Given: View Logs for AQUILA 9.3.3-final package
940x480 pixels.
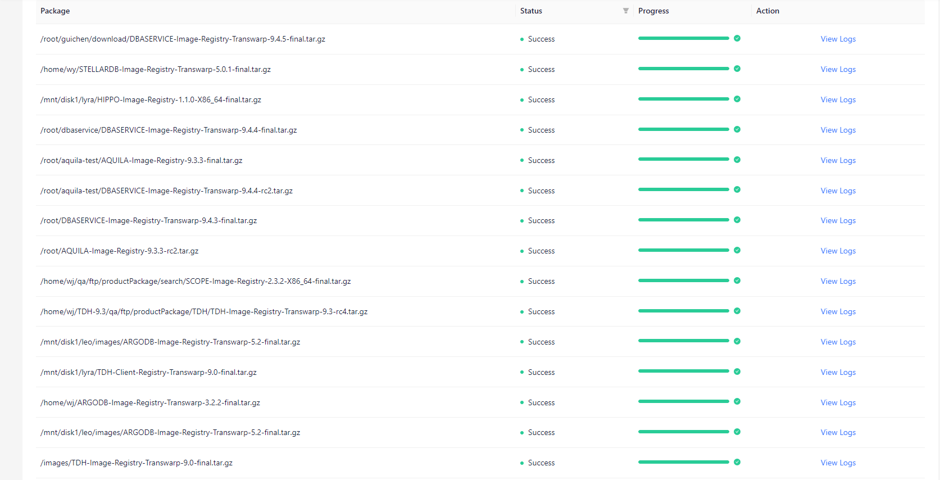Looking at the screenshot, I should (x=838, y=160).
